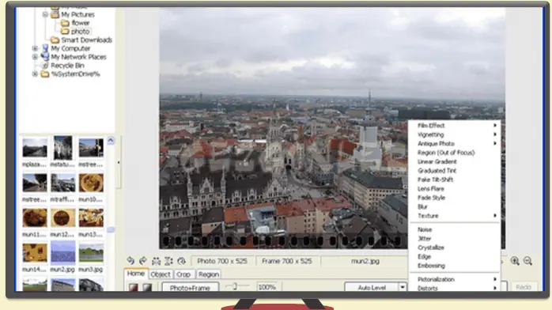
Task: Click the 'Photo 700 x 525' status text
Action: coord(222,261)
